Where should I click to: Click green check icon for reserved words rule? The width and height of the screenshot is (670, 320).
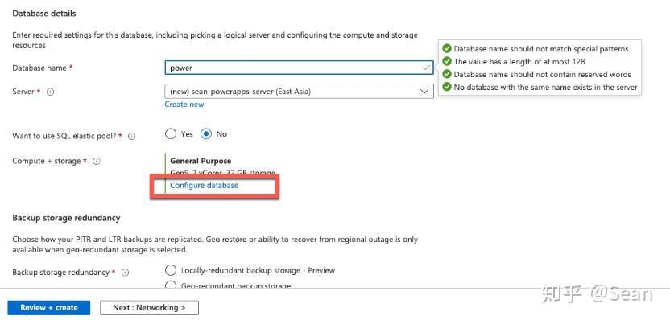(447, 74)
